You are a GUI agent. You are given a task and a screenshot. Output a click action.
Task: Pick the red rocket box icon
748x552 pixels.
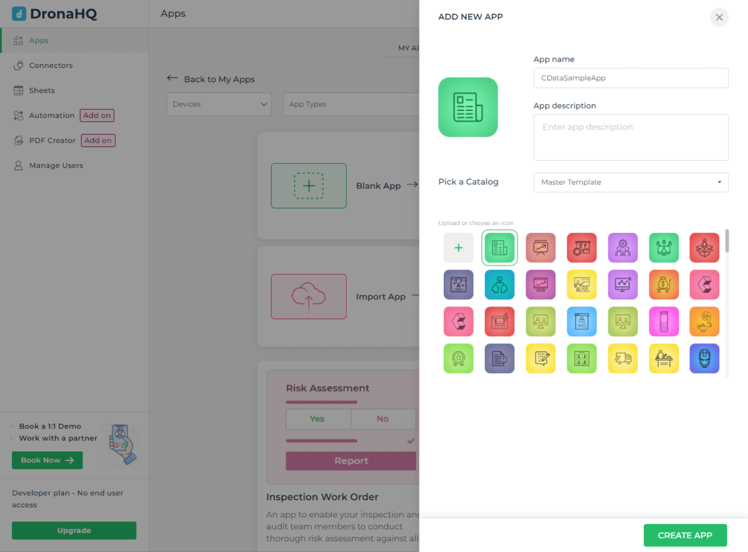704,247
